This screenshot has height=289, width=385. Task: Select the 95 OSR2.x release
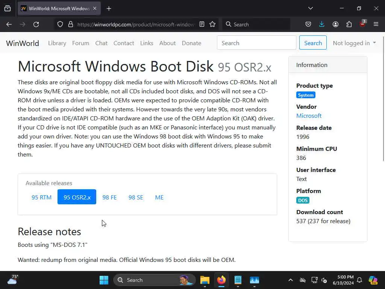coord(77,197)
